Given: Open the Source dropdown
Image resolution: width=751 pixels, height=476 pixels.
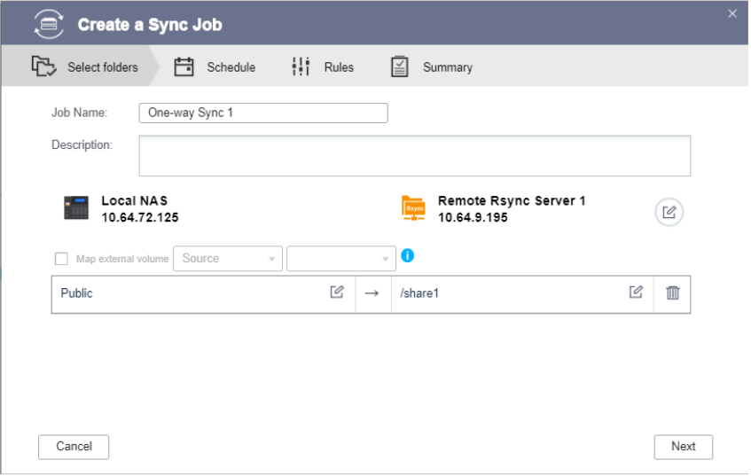Looking at the screenshot, I should (x=228, y=259).
